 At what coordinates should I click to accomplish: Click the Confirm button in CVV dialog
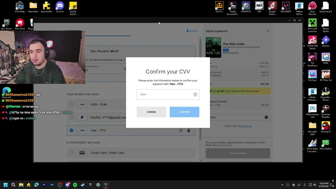(184, 112)
